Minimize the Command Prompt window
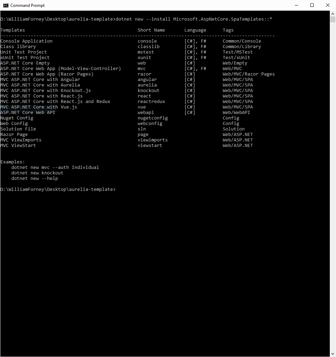The width and height of the screenshot is (336, 357). click(x=296, y=5)
